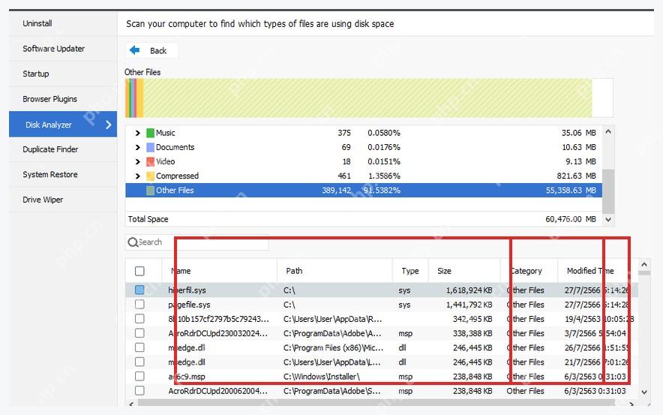Click the Search input field
This screenshot has height=415, width=663.
[x=197, y=242]
